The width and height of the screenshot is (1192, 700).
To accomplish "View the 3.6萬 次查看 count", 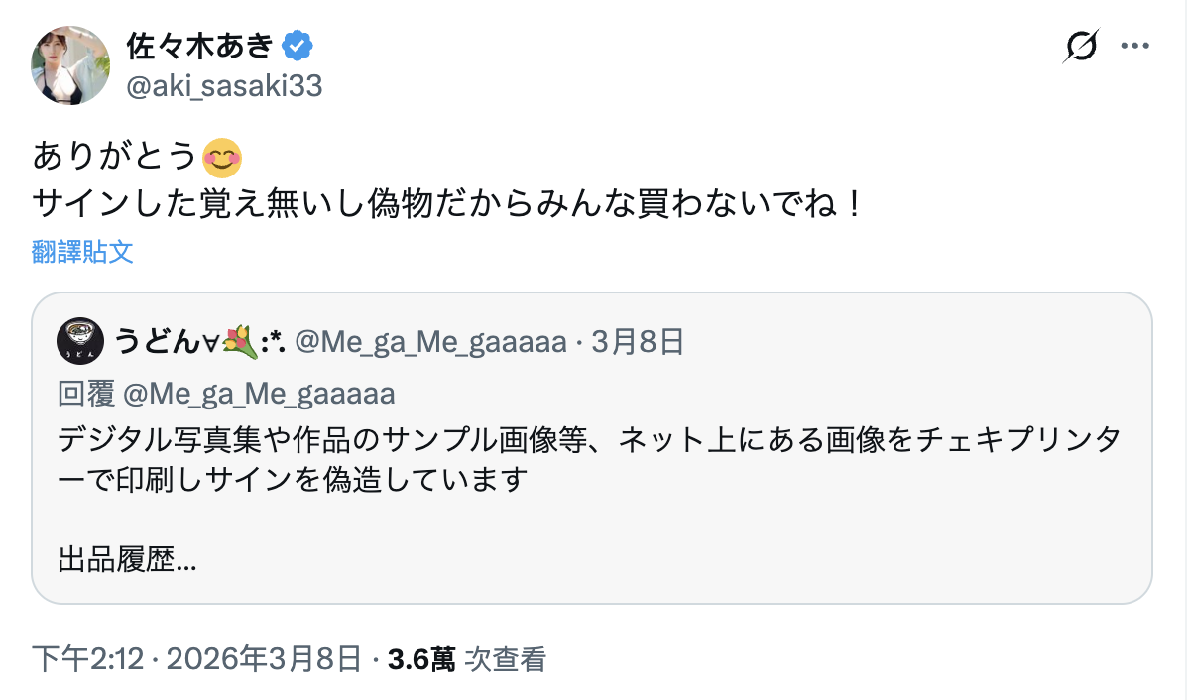I will coord(467,659).
